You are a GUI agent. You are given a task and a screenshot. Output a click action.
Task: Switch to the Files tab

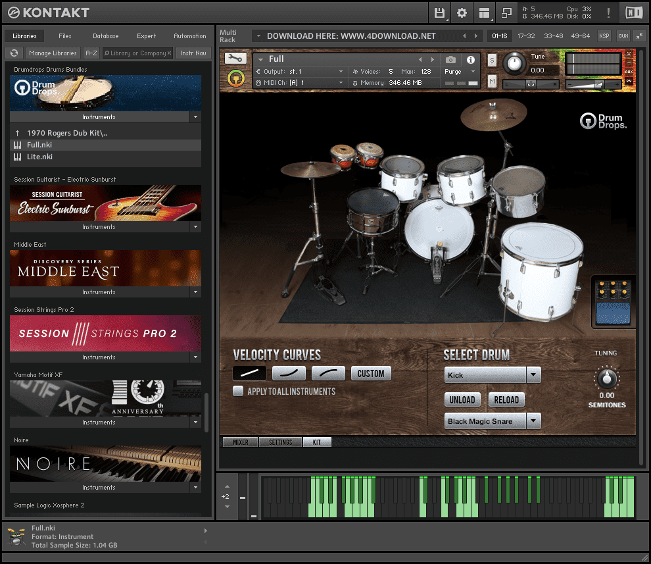click(65, 36)
